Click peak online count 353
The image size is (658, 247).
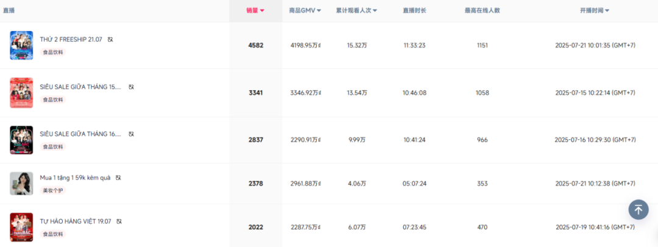(483, 183)
